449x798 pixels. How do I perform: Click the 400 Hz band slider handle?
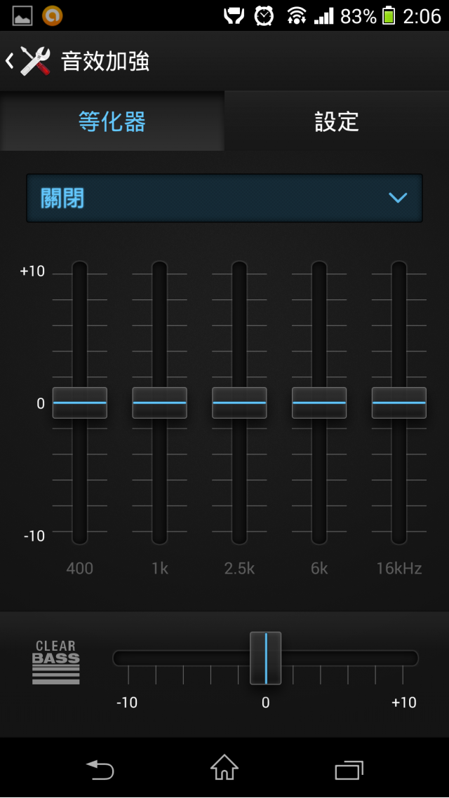click(x=80, y=403)
